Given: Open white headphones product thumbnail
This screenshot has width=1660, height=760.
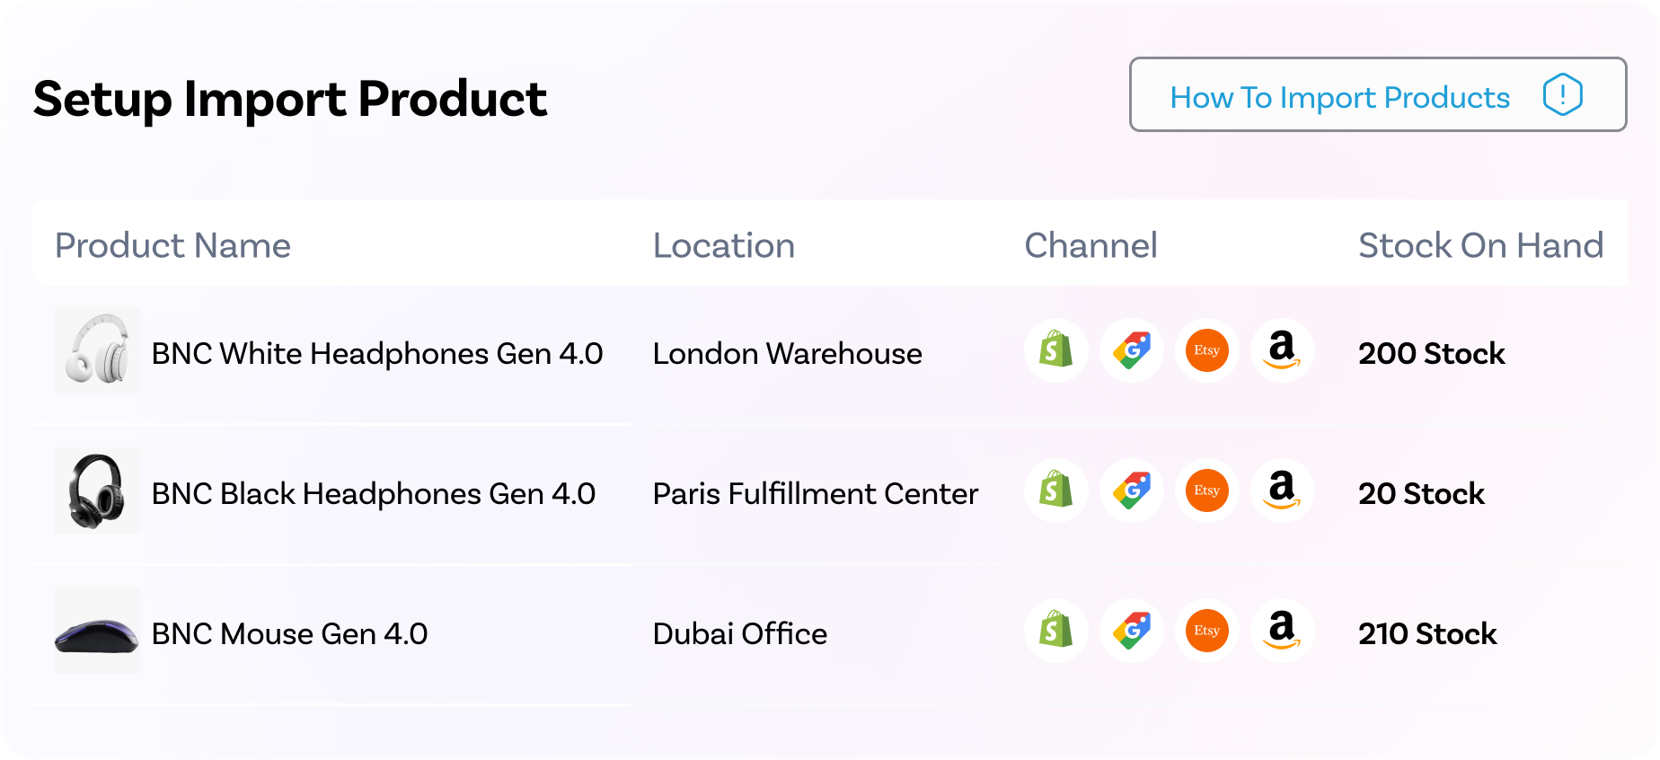Looking at the screenshot, I should point(97,350).
